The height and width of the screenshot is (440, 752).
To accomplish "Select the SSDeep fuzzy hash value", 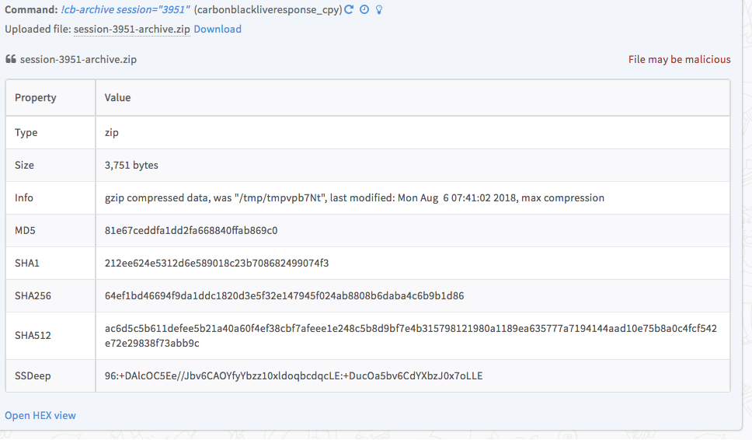I will [x=294, y=376].
